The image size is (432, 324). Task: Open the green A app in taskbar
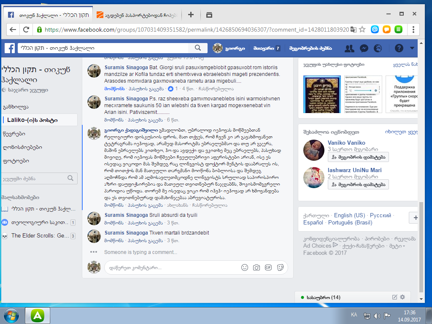pos(38,316)
